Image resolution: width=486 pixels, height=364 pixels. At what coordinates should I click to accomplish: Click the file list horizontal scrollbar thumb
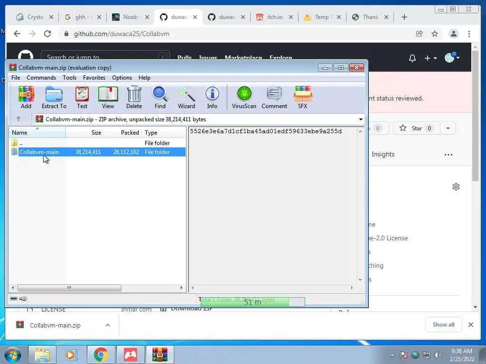[x=69, y=288]
